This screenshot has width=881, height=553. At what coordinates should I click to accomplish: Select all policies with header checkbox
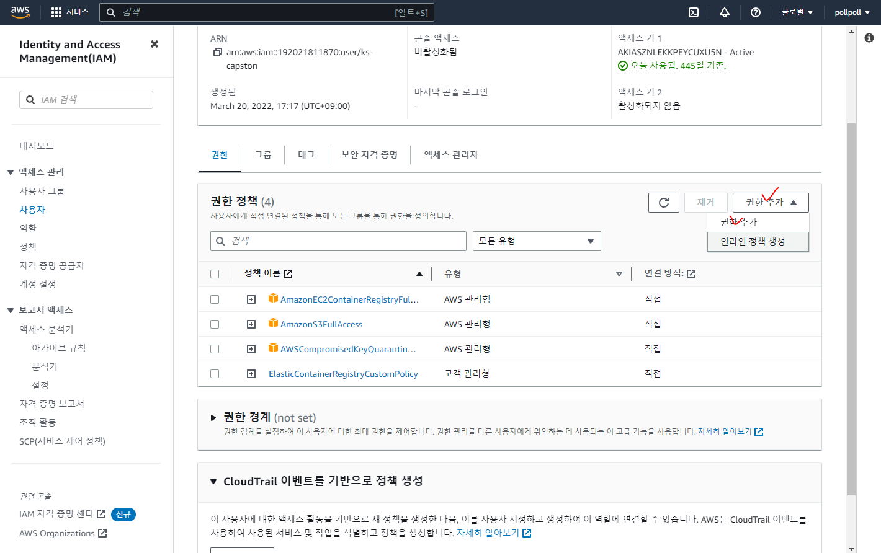pos(215,274)
